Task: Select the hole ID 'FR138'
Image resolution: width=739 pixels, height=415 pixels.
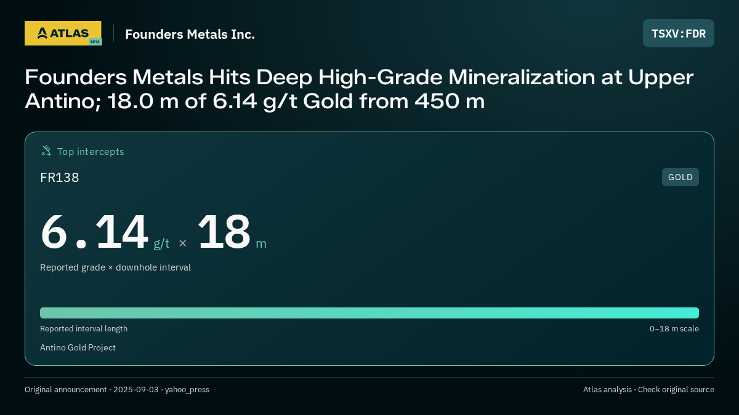Action: point(60,178)
